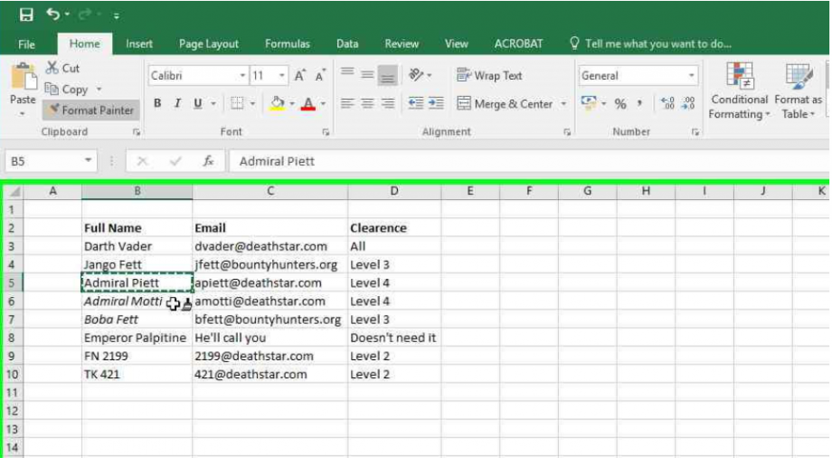
Task: Open the Data tab
Action: coord(347,43)
